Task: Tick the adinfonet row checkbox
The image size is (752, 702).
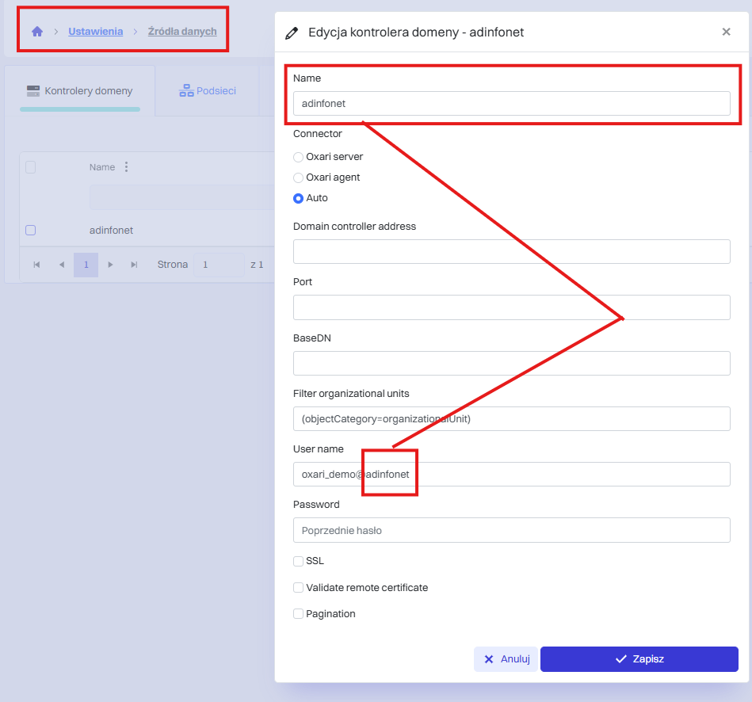Action: (x=31, y=231)
